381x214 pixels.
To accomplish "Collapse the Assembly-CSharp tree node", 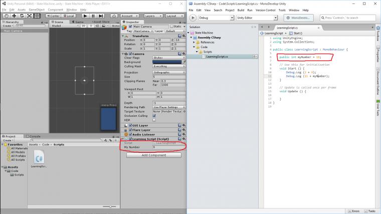I will 191,38.
